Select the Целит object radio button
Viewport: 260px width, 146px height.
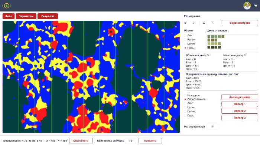[x=185, y=44]
